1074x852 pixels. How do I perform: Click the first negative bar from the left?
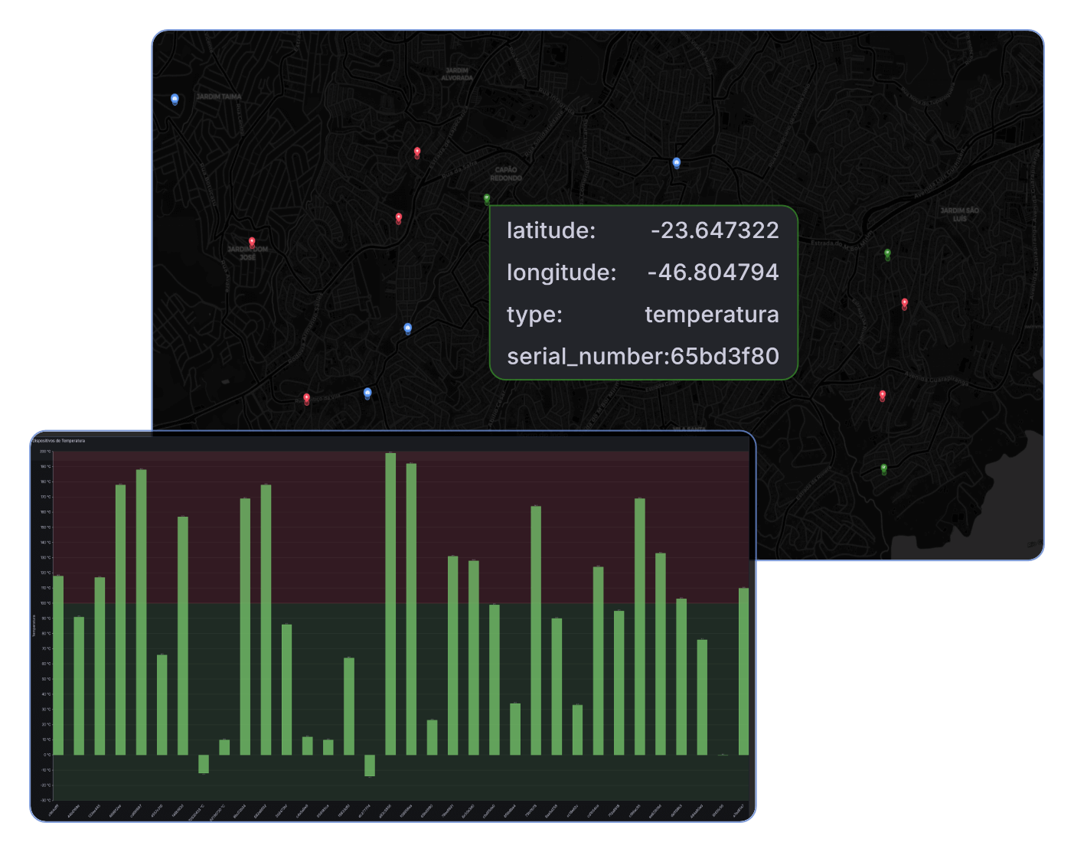pyautogui.click(x=204, y=764)
